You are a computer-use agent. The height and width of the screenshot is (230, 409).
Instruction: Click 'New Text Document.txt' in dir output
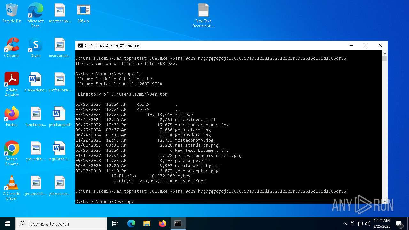(x=202, y=150)
